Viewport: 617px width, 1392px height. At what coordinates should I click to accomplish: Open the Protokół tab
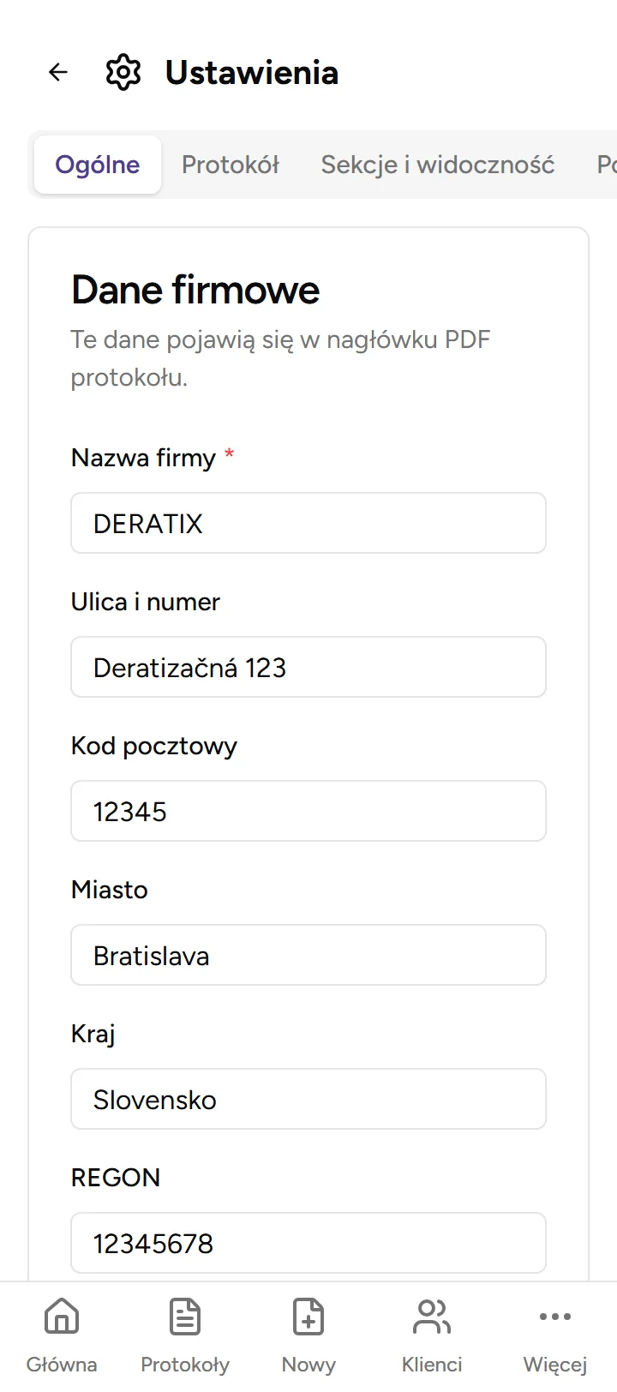(x=231, y=165)
